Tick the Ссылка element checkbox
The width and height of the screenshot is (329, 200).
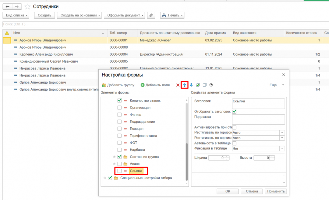[x=119, y=171]
